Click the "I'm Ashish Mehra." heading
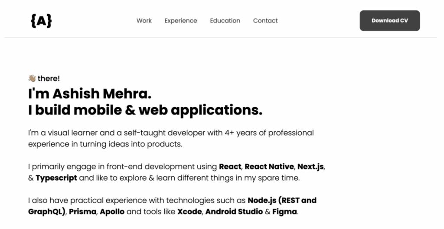The image size is (444, 229). point(90,93)
